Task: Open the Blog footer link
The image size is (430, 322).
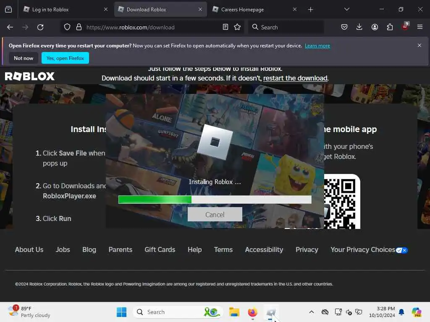Action: tap(89, 250)
